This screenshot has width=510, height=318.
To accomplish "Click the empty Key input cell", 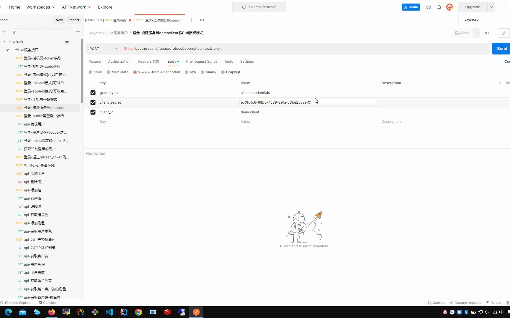I will 167,122.
